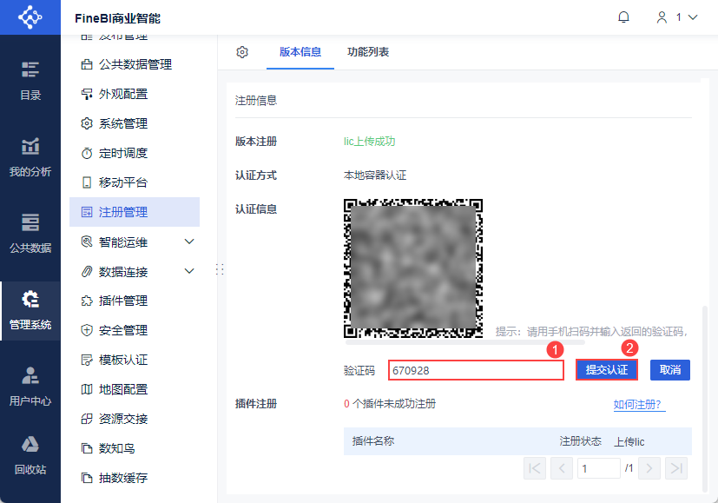Click the authentication QR code image
The width and height of the screenshot is (718, 503).
(x=413, y=268)
